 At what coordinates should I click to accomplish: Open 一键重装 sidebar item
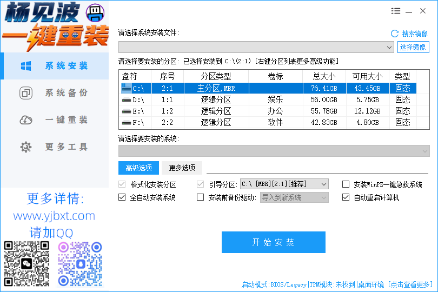point(55,120)
